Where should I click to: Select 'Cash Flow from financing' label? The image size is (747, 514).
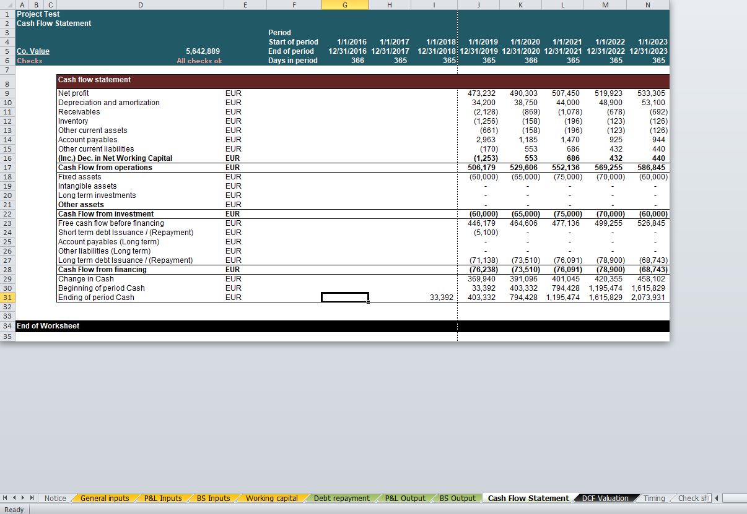102,270
